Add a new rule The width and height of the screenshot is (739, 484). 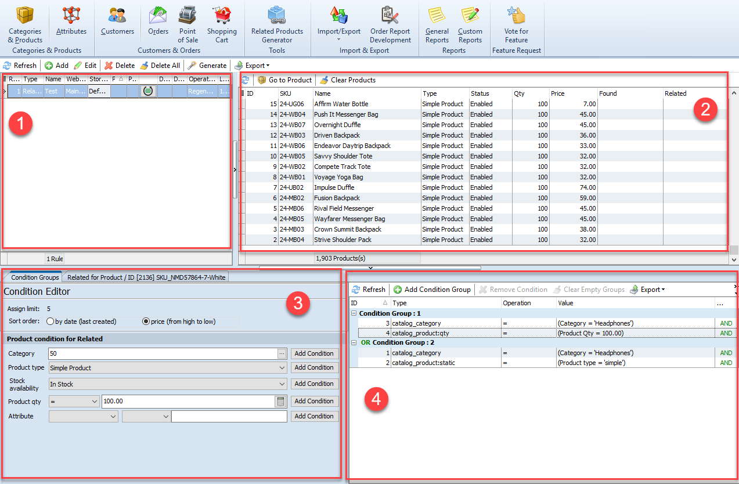click(57, 66)
